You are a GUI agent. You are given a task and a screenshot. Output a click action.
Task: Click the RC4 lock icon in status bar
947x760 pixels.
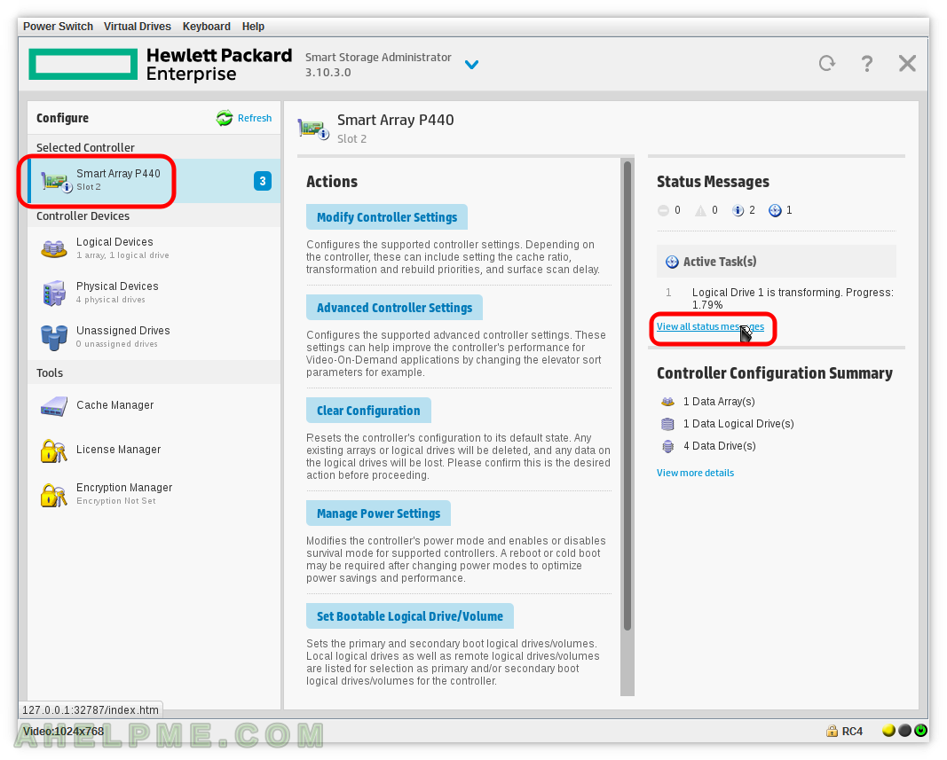point(833,731)
